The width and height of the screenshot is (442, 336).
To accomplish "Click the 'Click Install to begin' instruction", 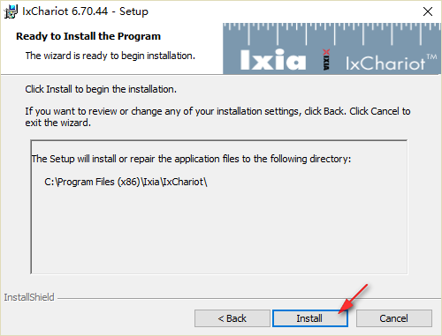I will [101, 89].
